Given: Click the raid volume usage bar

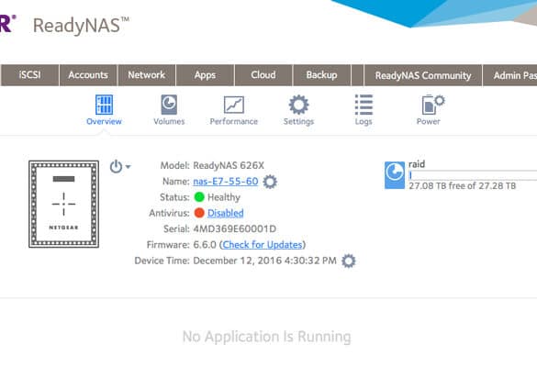Looking at the screenshot, I should pyautogui.click(x=473, y=175).
